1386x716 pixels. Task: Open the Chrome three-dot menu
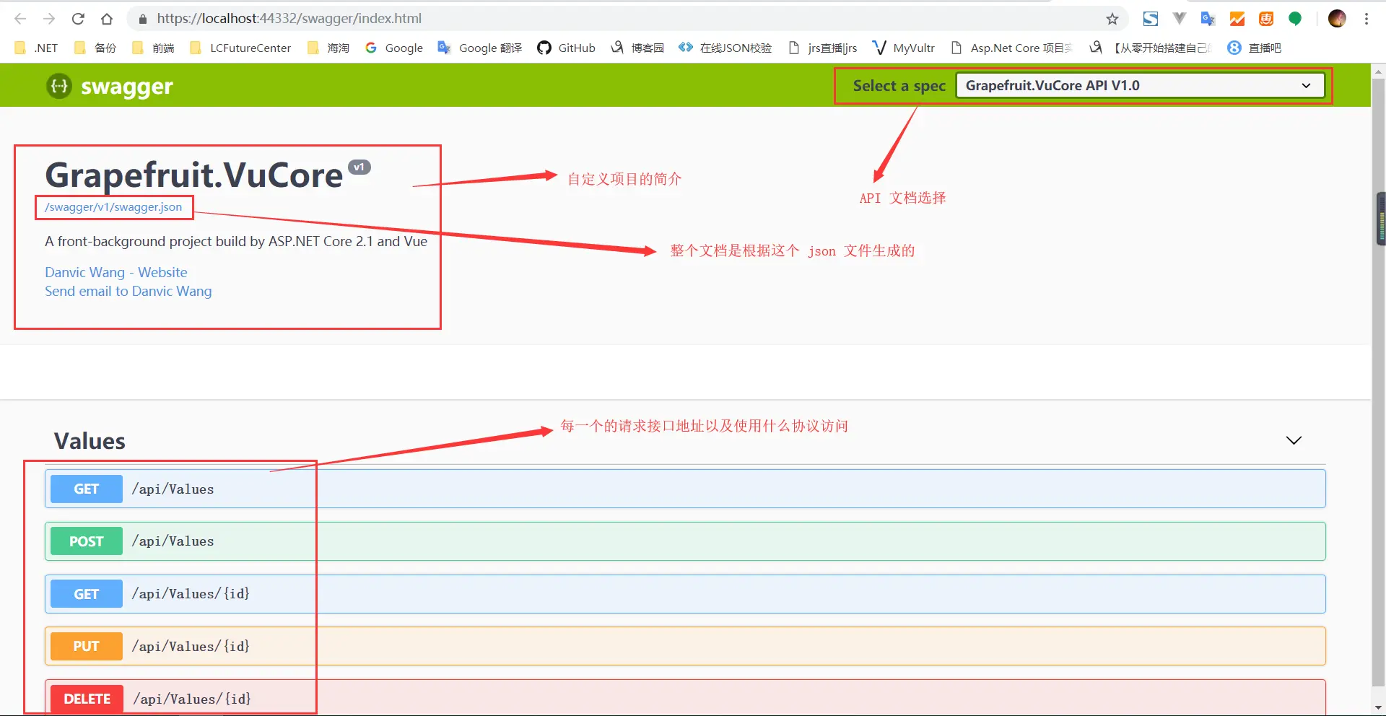click(x=1367, y=19)
